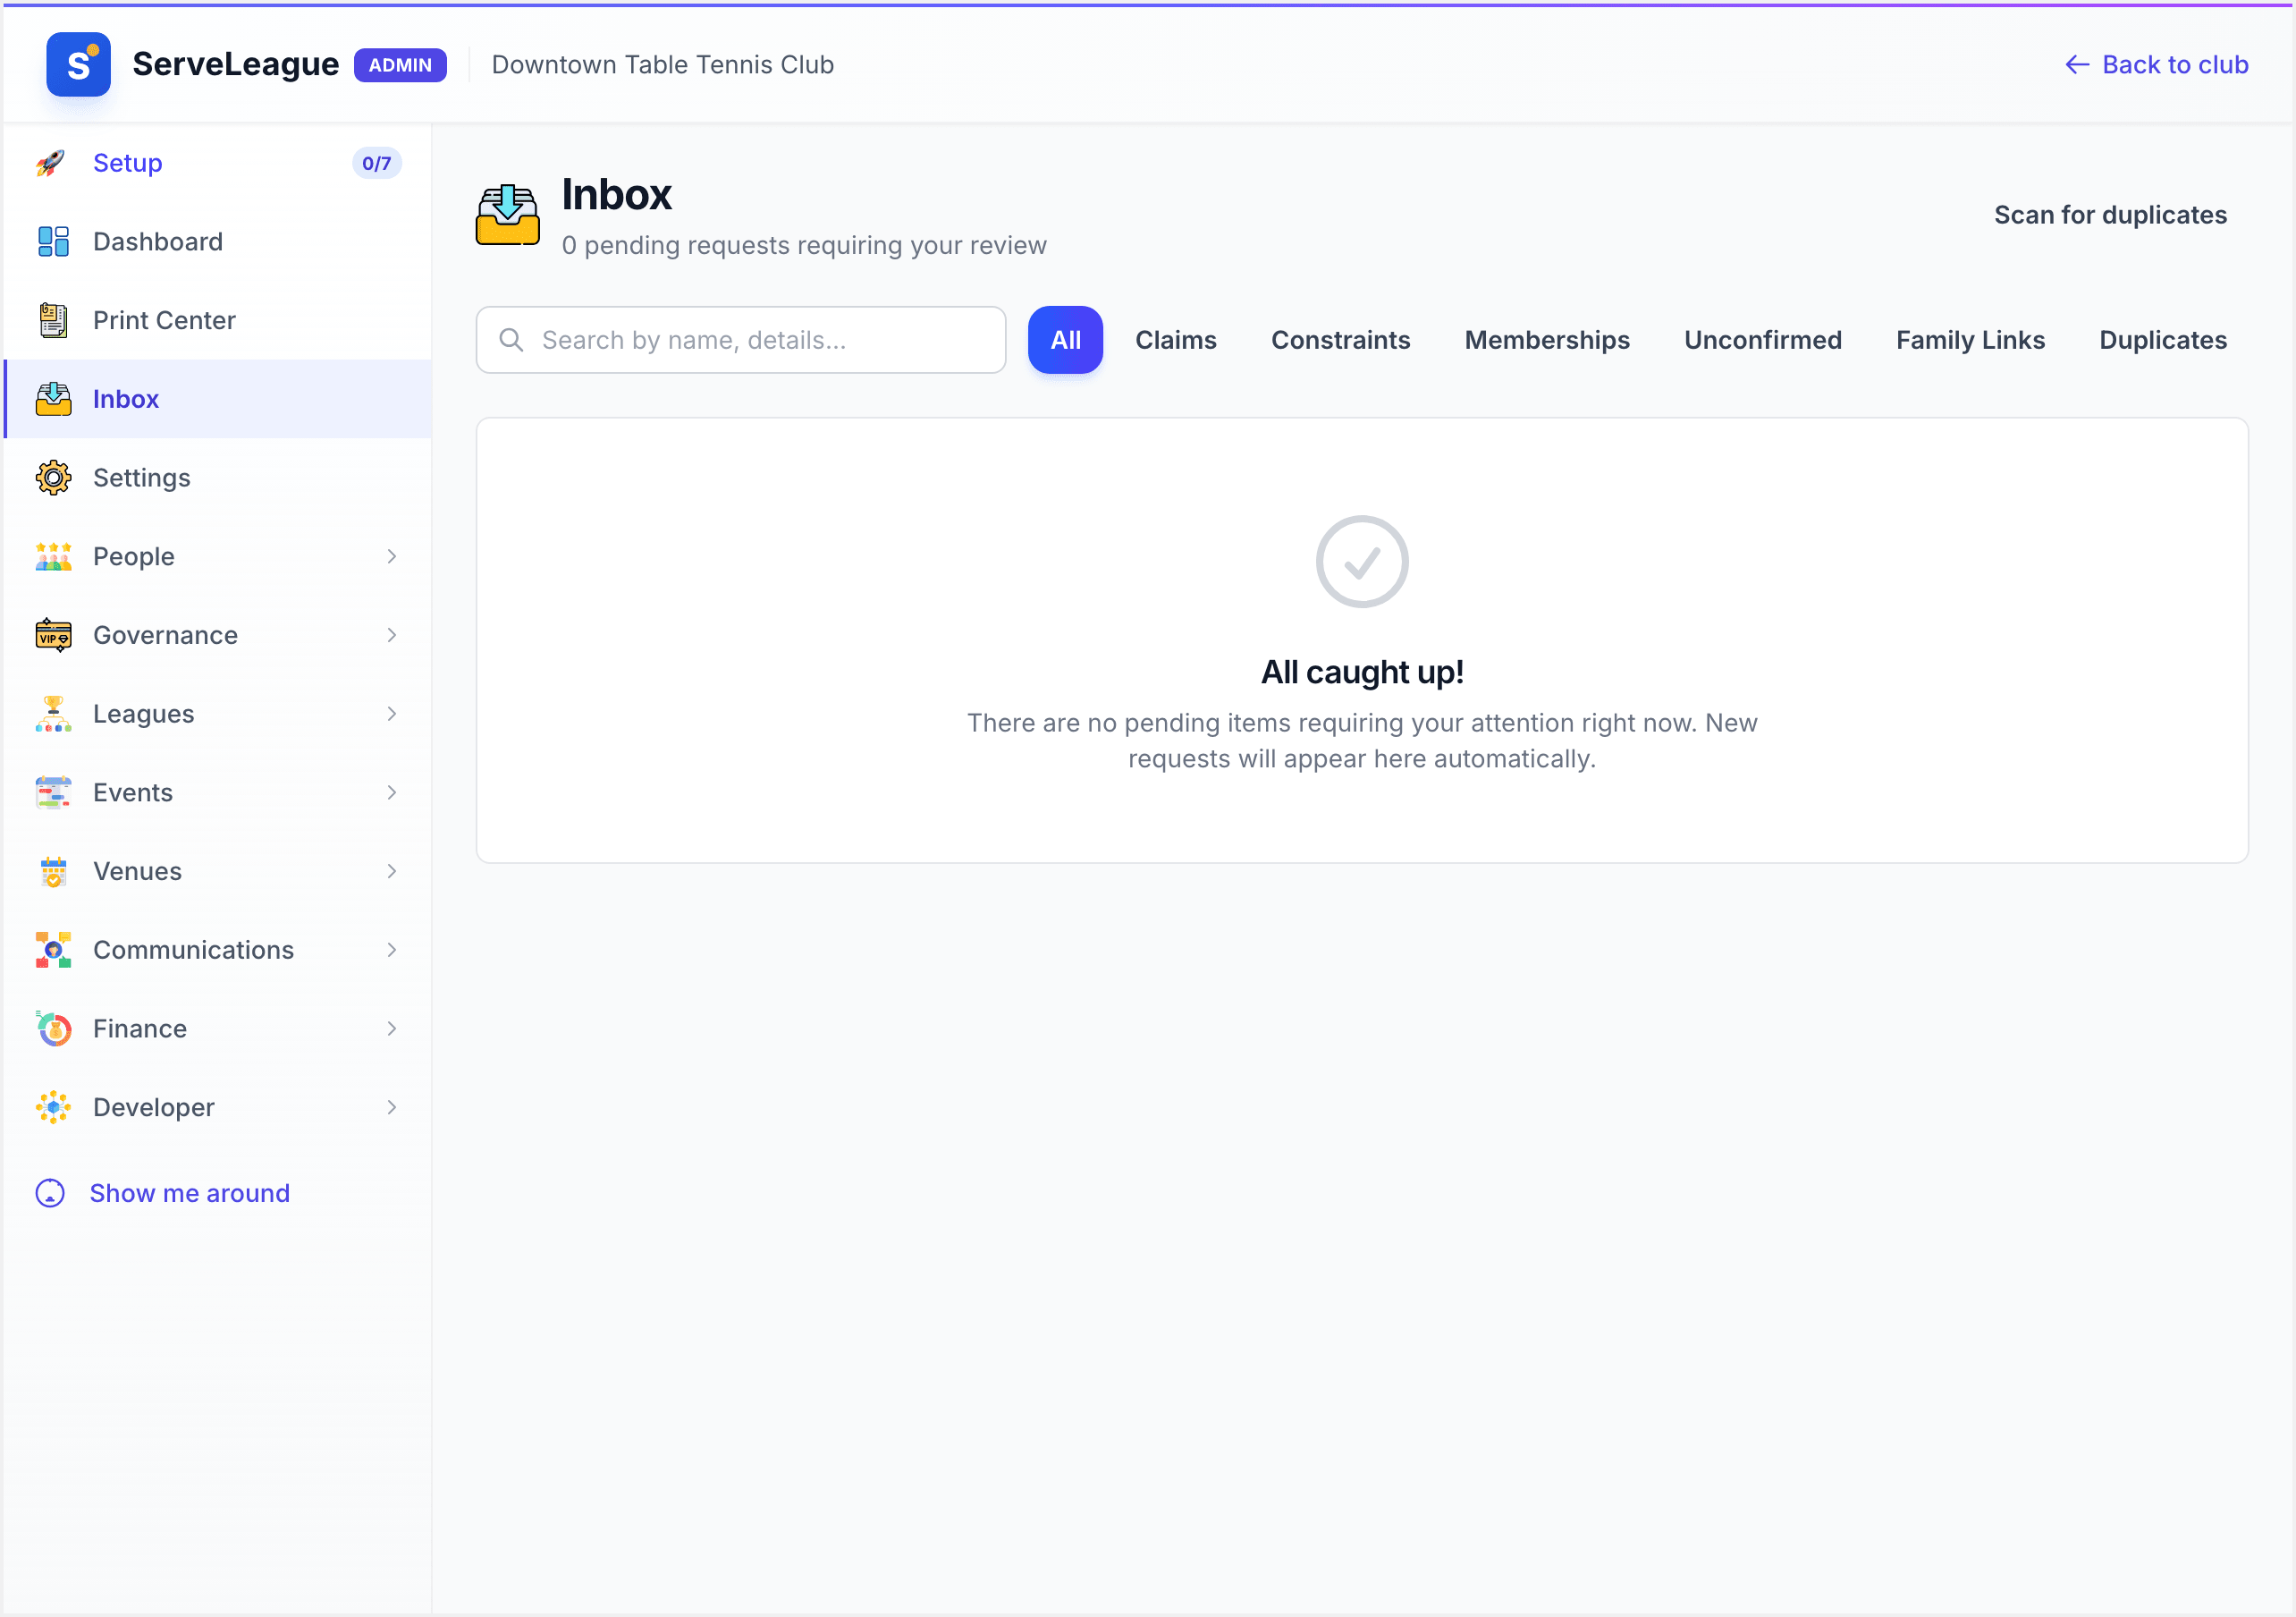Switch to the Constraints tab
Viewport: 2296px width, 1617px height.
point(1340,340)
